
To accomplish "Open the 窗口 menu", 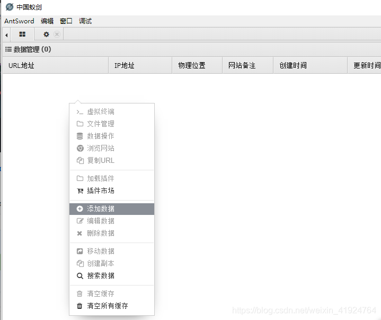I will [x=66, y=21].
